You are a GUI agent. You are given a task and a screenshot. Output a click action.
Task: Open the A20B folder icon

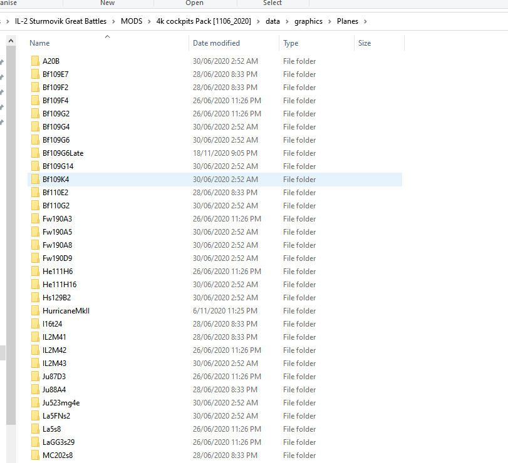tap(36, 61)
